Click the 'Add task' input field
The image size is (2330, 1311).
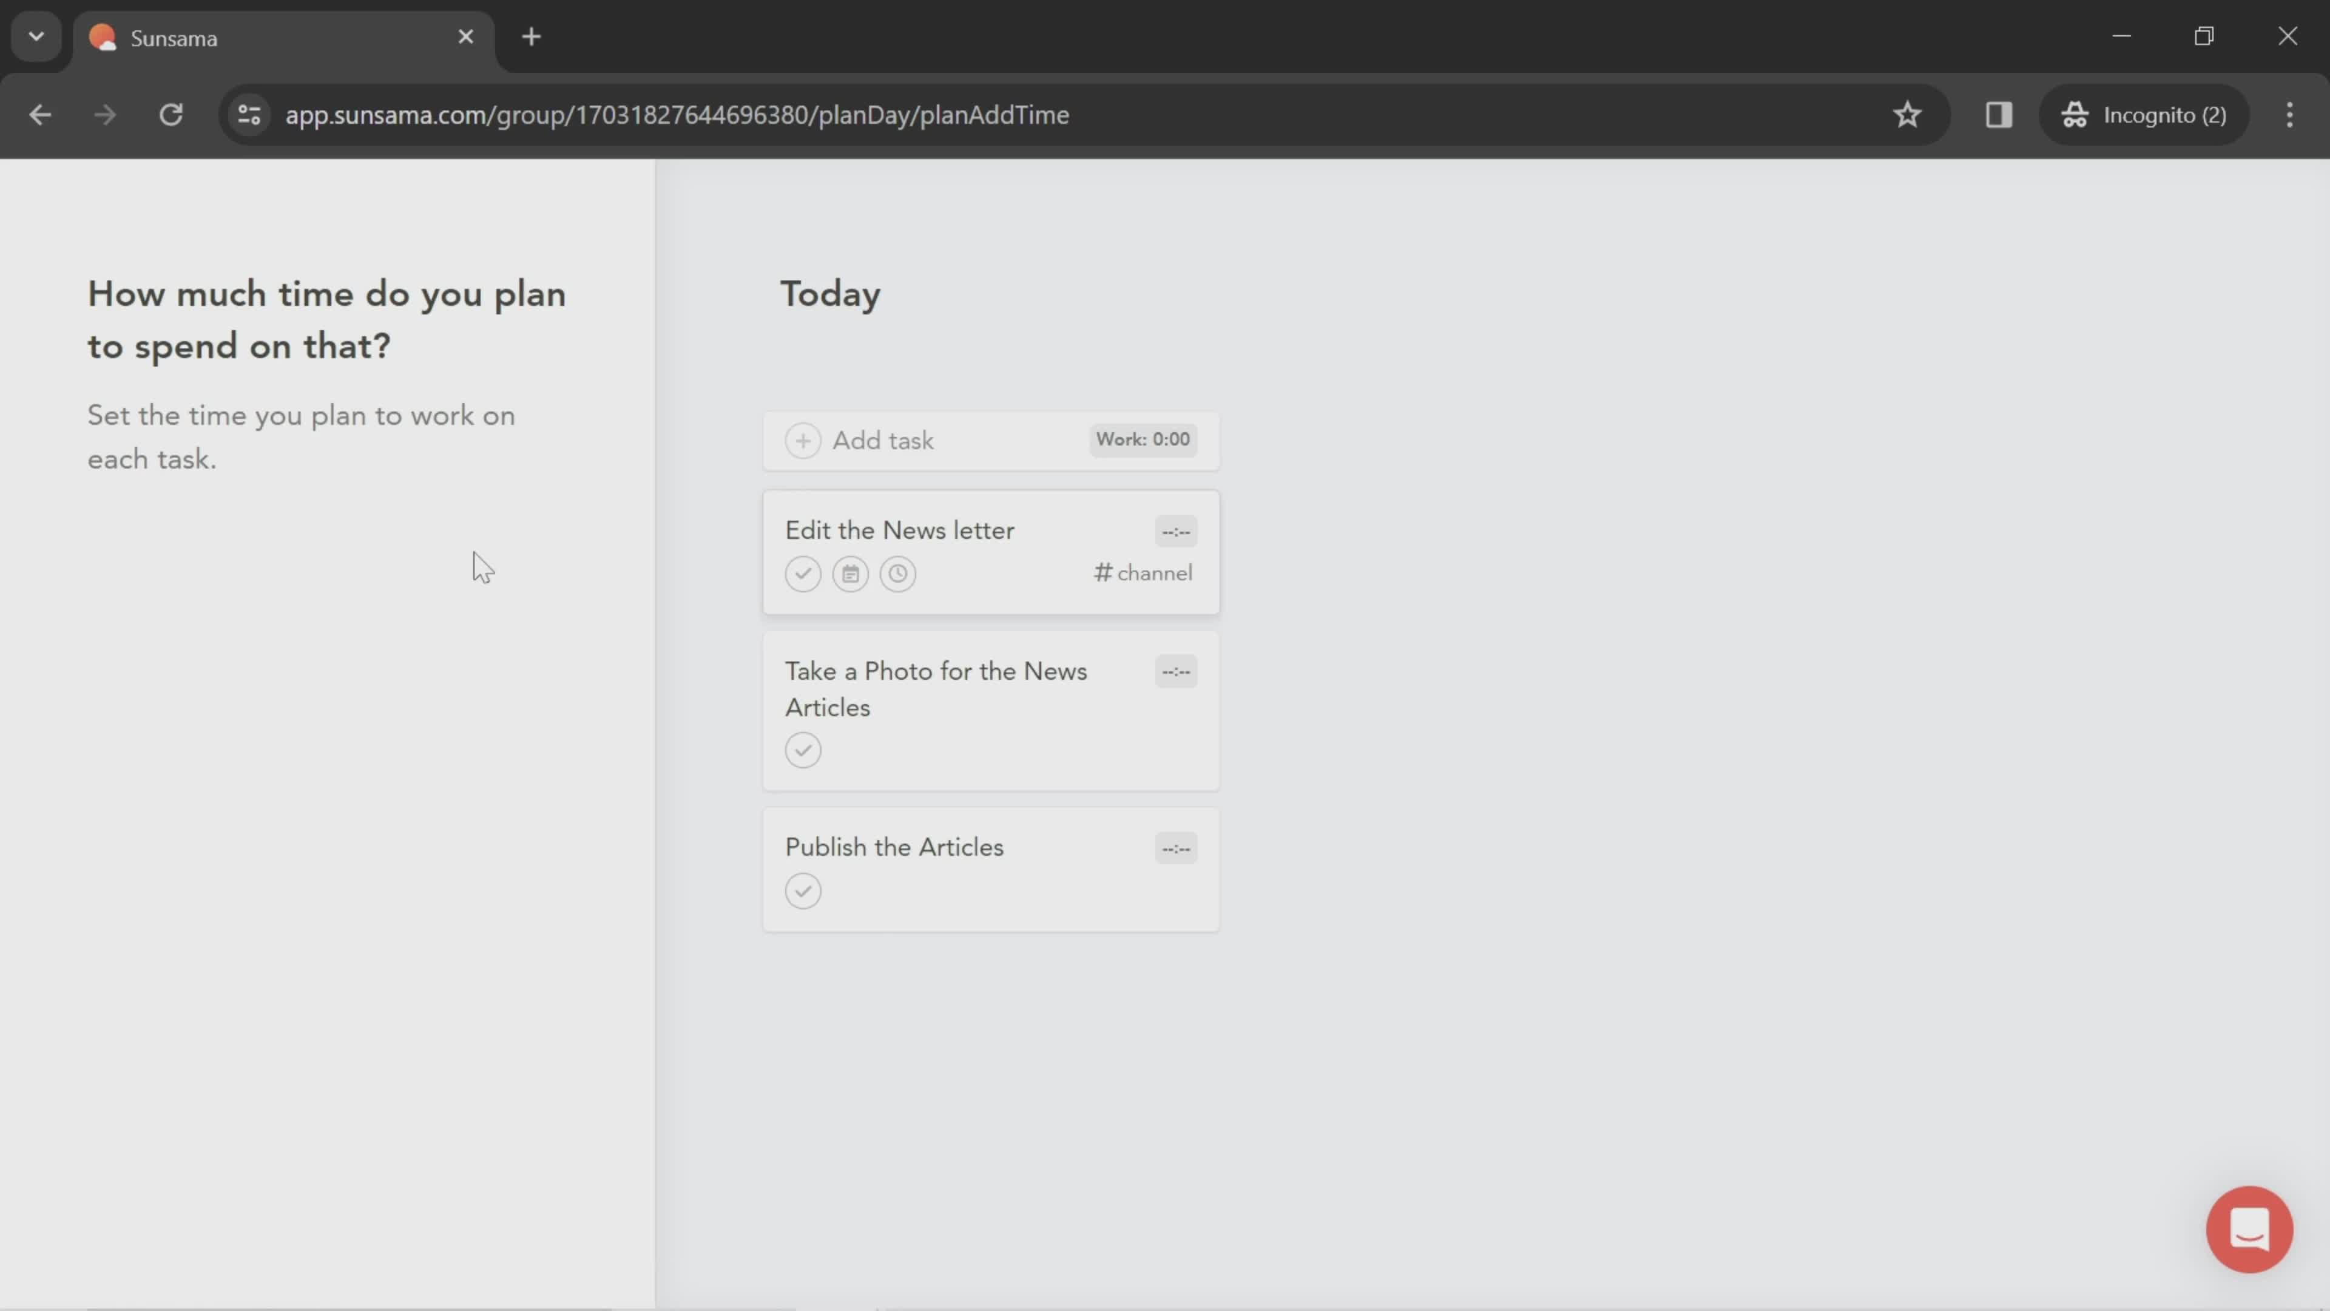pyautogui.click(x=990, y=441)
